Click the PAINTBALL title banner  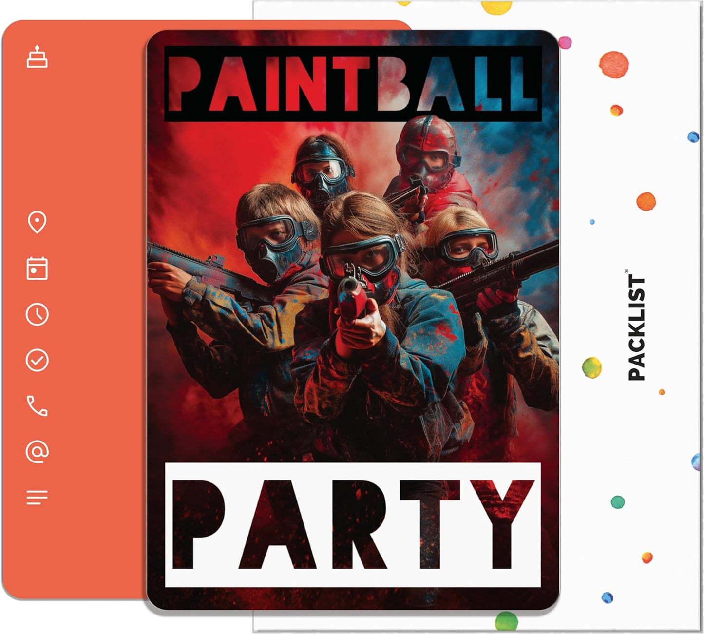353,83
